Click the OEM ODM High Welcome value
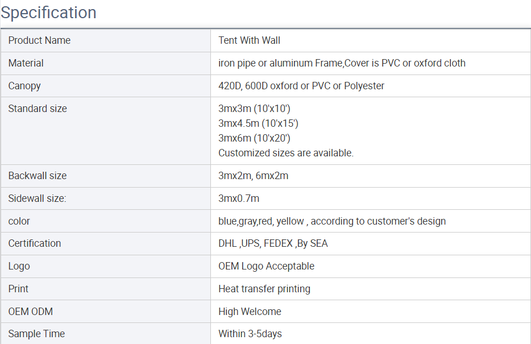 250,312
